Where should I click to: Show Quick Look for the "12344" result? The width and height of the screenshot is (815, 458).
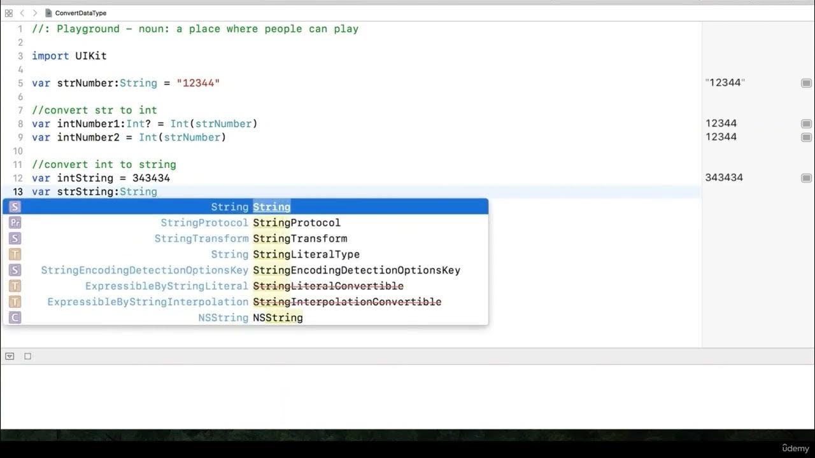(806, 83)
